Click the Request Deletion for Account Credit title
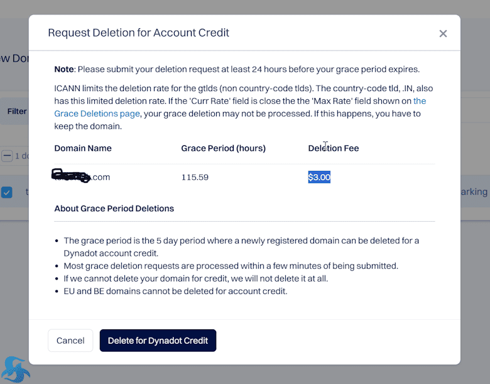490x384 pixels. 138,33
